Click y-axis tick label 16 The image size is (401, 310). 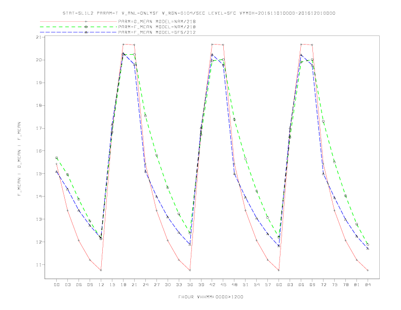[x=39, y=151]
